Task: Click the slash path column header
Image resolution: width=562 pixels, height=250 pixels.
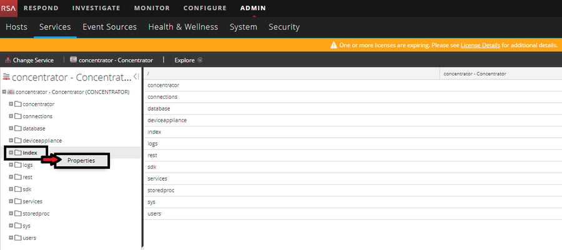Action: click(x=292, y=74)
